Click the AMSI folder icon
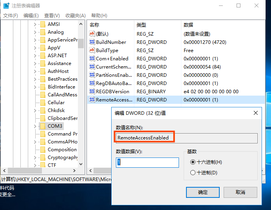The width and height of the screenshot is (271, 210). (43, 24)
